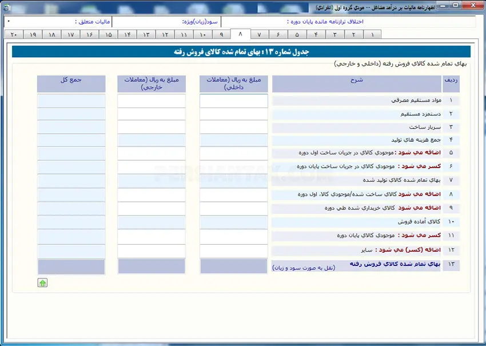Click the active tab 8
Screen dimensions: 486x346
pos(240,34)
